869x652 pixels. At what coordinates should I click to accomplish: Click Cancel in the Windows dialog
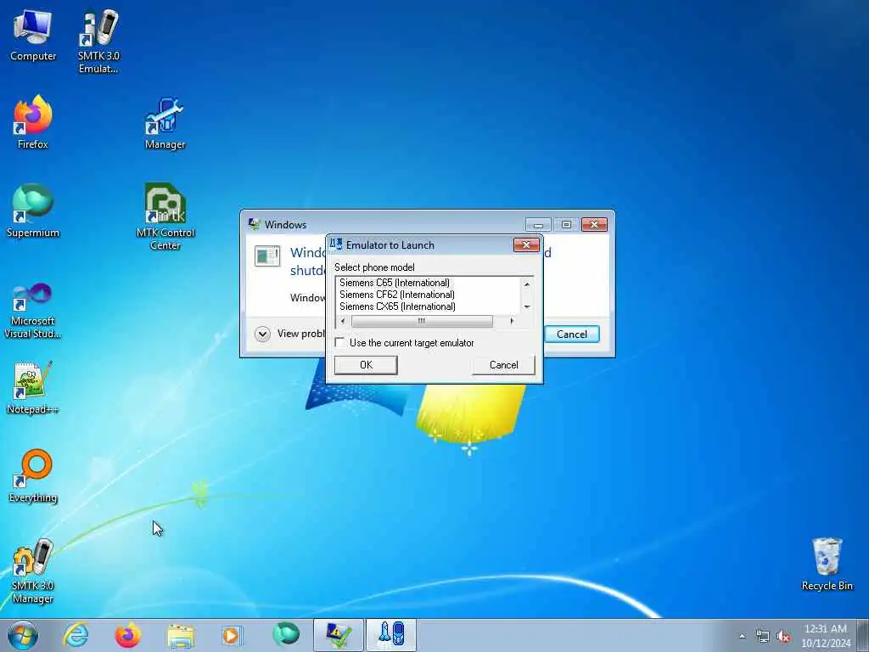pos(571,334)
